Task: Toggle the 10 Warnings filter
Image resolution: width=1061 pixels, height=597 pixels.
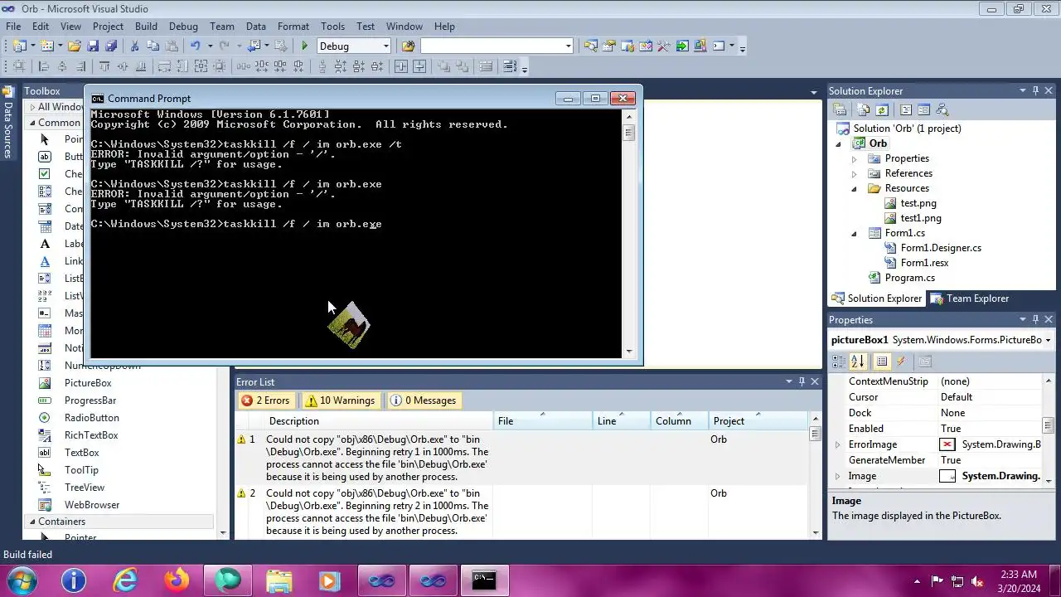Action: 340,400
